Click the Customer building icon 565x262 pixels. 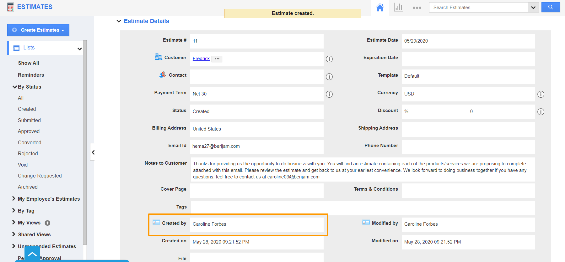click(x=159, y=57)
